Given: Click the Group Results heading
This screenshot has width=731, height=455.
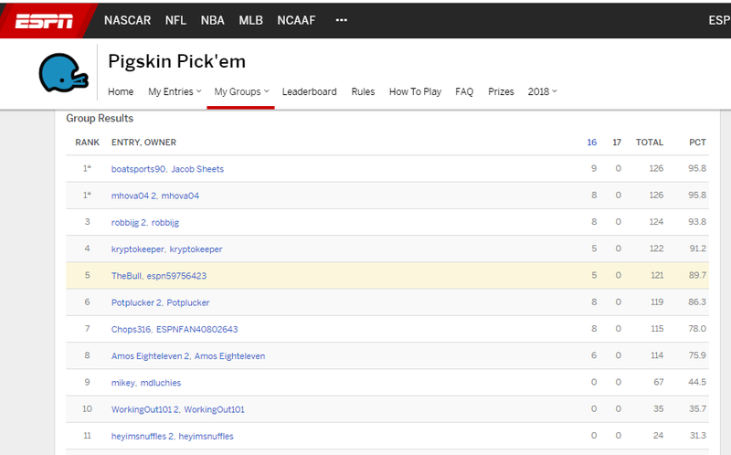Looking at the screenshot, I should pyautogui.click(x=100, y=119).
